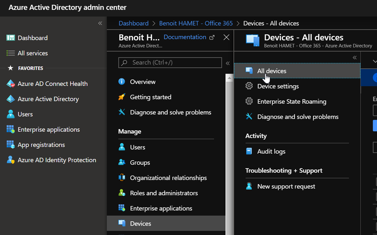This screenshot has height=235, width=377.
Task: Open the Enterprise State Roaming gear icon
Action: pos(249,101)
